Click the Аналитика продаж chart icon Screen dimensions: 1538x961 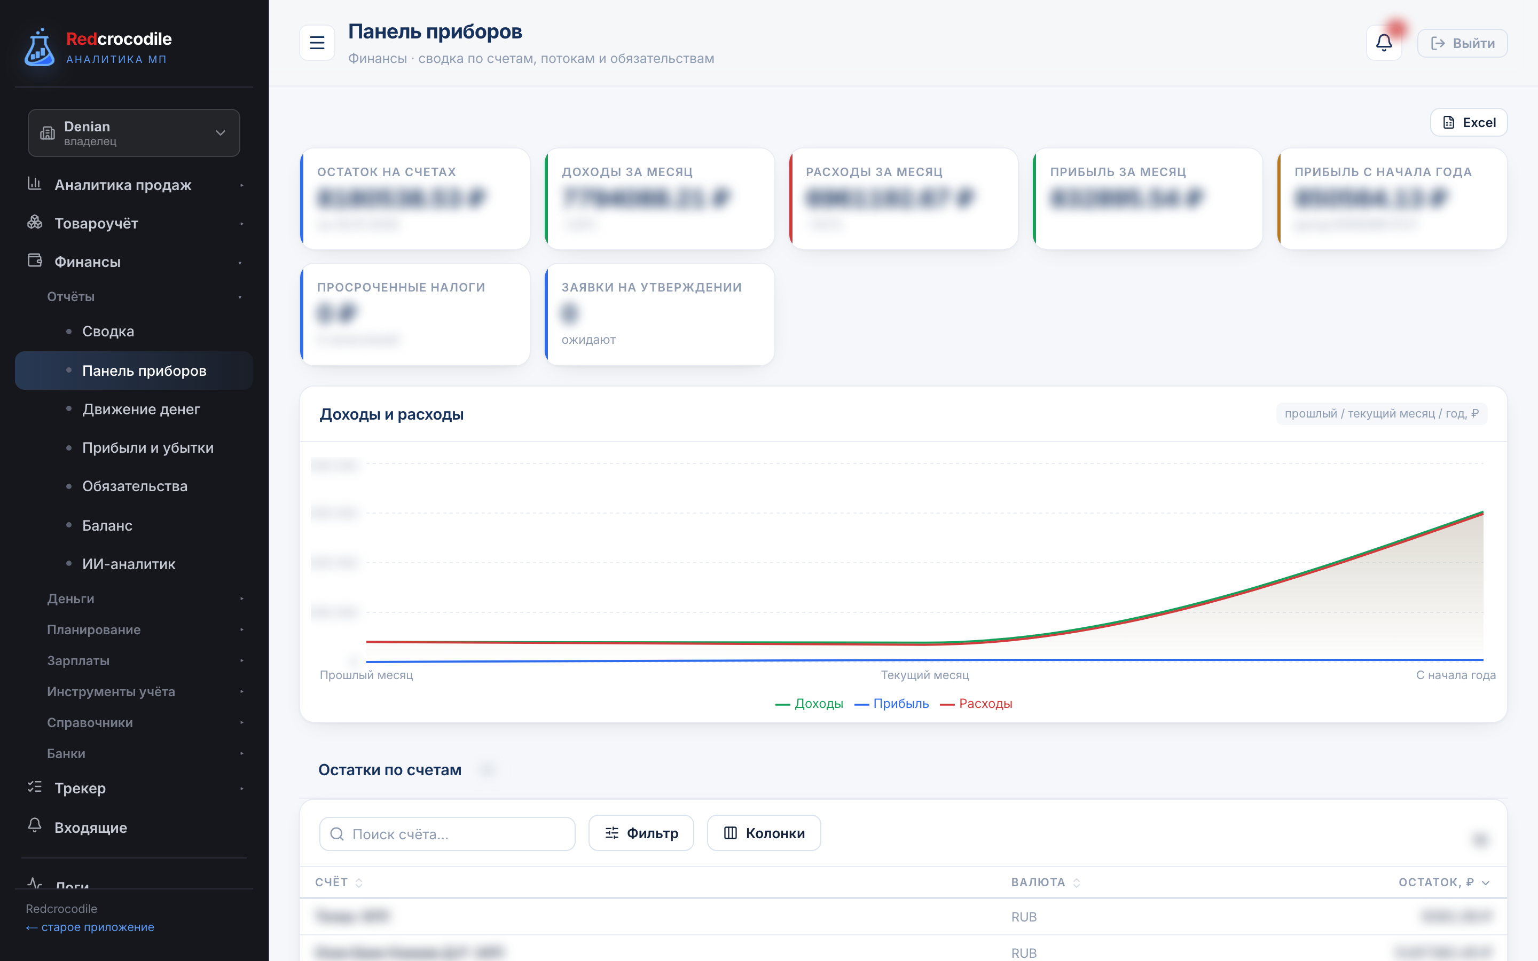(35, 184)
